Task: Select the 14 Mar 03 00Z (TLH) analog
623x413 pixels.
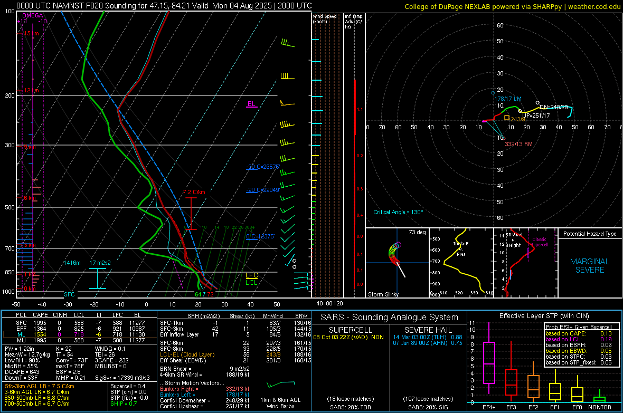Action: [x=428, y=337]
